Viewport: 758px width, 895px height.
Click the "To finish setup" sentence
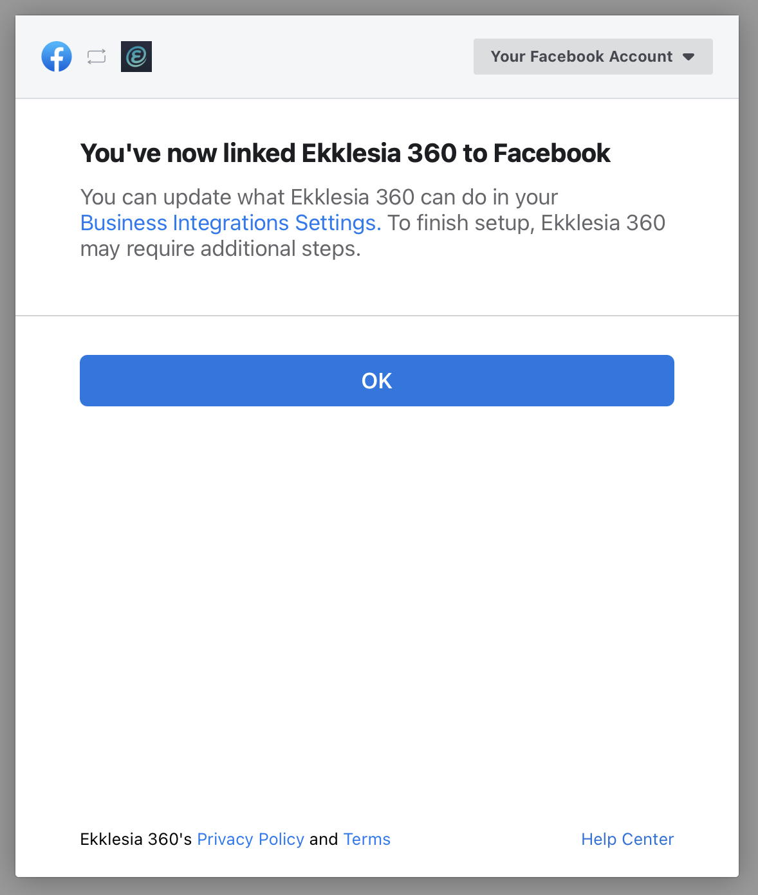526,222
